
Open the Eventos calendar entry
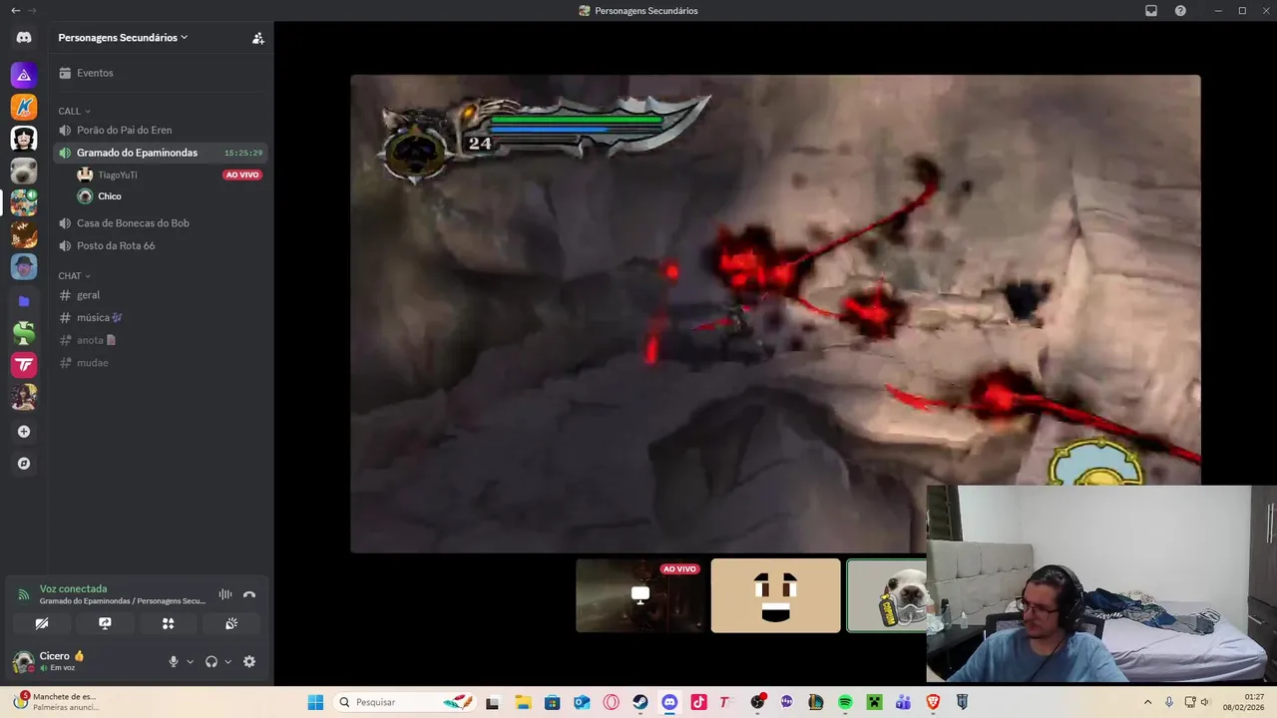(160, 73)
